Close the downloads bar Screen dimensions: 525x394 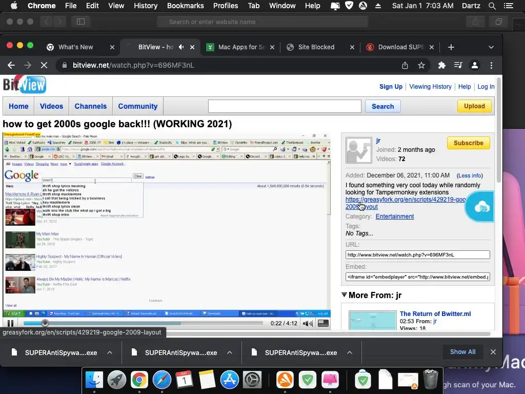[x=493, y=352]
